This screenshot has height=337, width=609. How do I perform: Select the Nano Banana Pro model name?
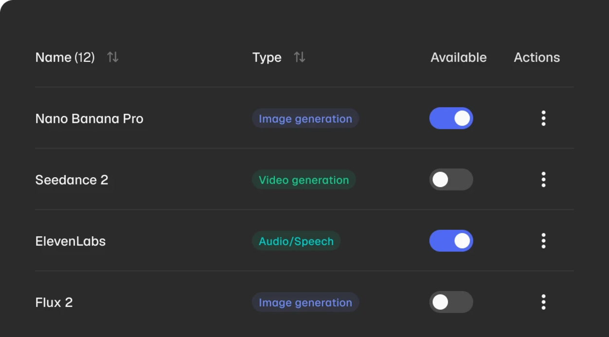pos(89,118)
